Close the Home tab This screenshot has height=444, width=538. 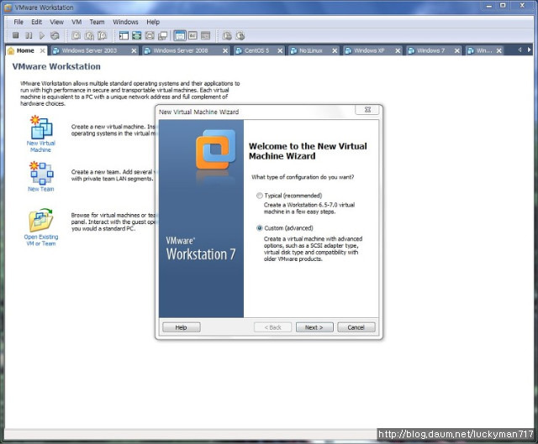42,50
